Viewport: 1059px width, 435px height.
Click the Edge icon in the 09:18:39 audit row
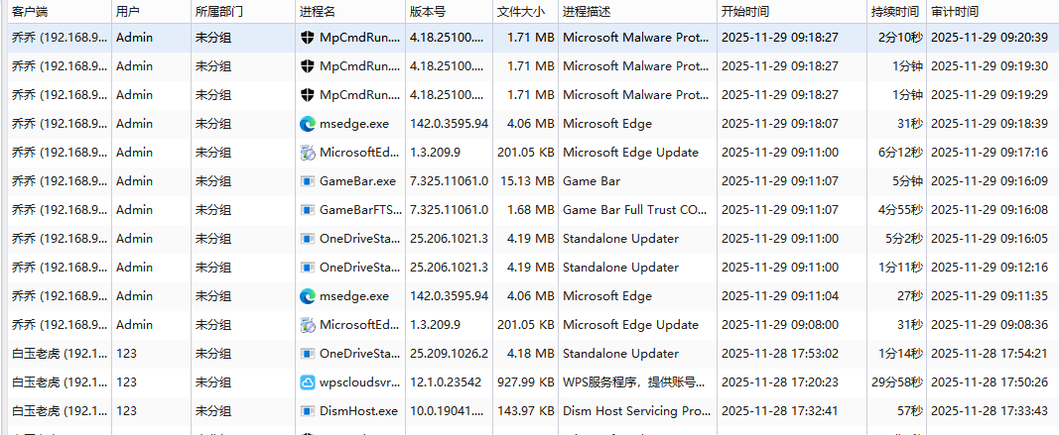pos(308,124)
